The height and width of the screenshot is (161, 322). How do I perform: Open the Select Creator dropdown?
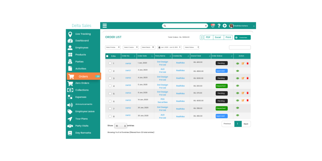[131, 47]
